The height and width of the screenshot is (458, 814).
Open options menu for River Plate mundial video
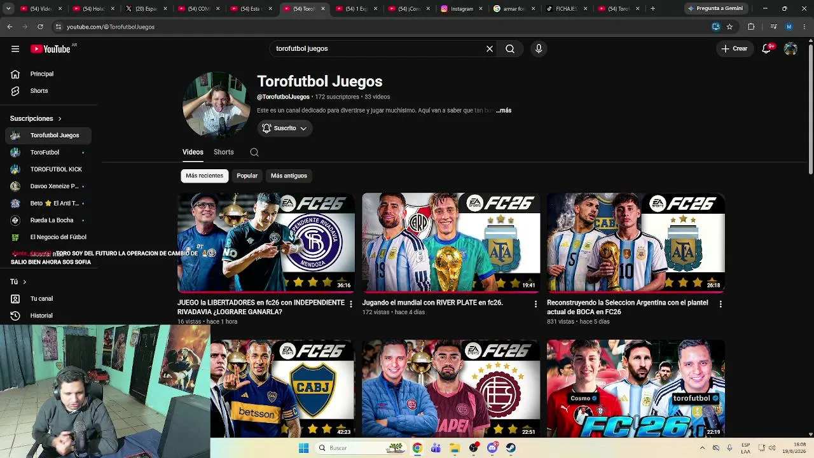pos(535,305)
